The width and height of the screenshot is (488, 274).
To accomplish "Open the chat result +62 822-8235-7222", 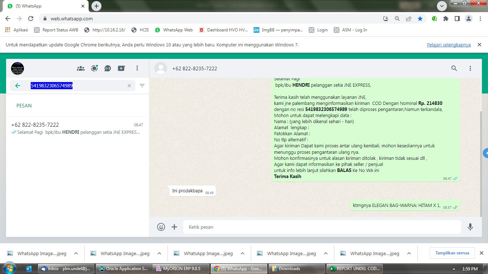I will tap(77, 128).
